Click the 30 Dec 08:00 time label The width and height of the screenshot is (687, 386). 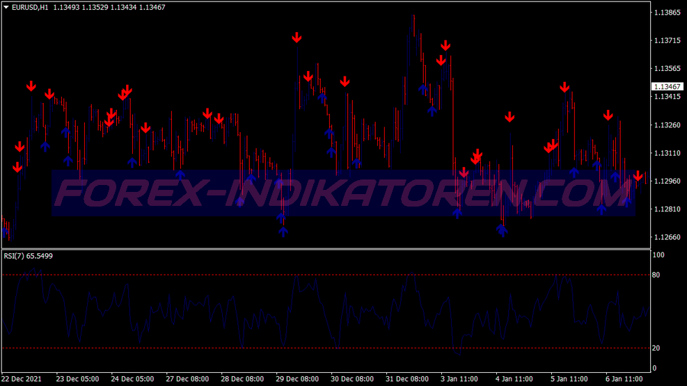point(352,379)
